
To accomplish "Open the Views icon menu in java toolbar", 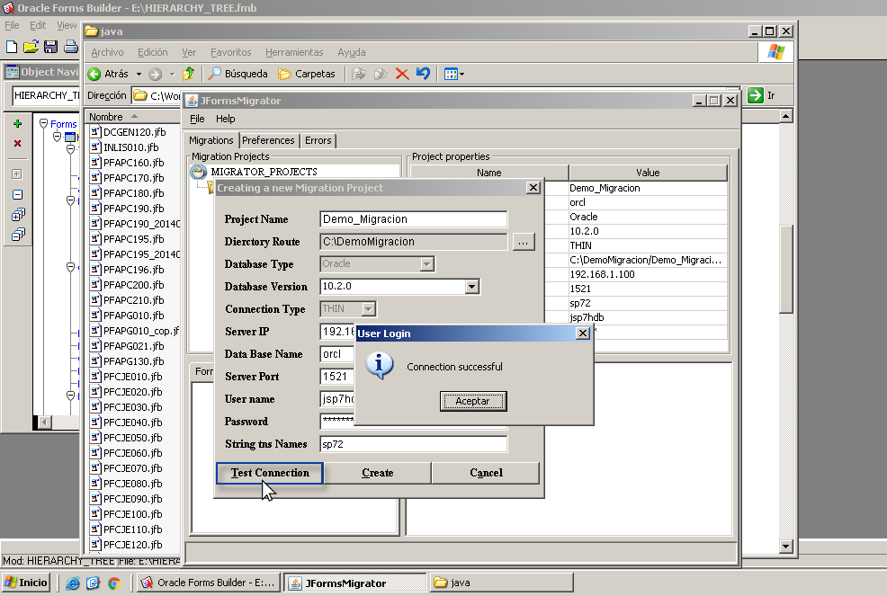I will tap(454, 74).
